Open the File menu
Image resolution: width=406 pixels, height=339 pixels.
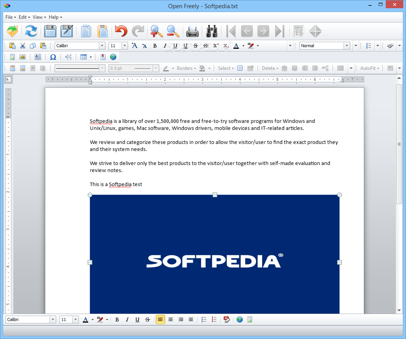point(11,17)
